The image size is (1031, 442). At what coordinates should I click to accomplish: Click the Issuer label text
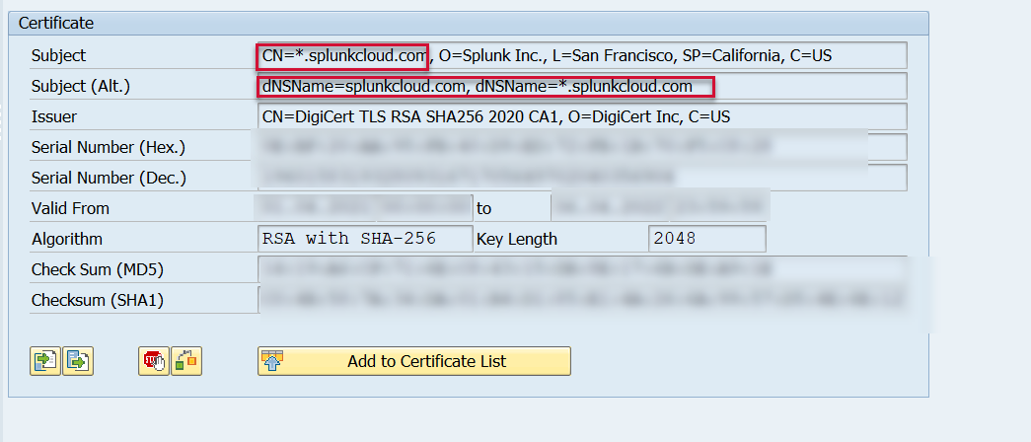point(54,117)
